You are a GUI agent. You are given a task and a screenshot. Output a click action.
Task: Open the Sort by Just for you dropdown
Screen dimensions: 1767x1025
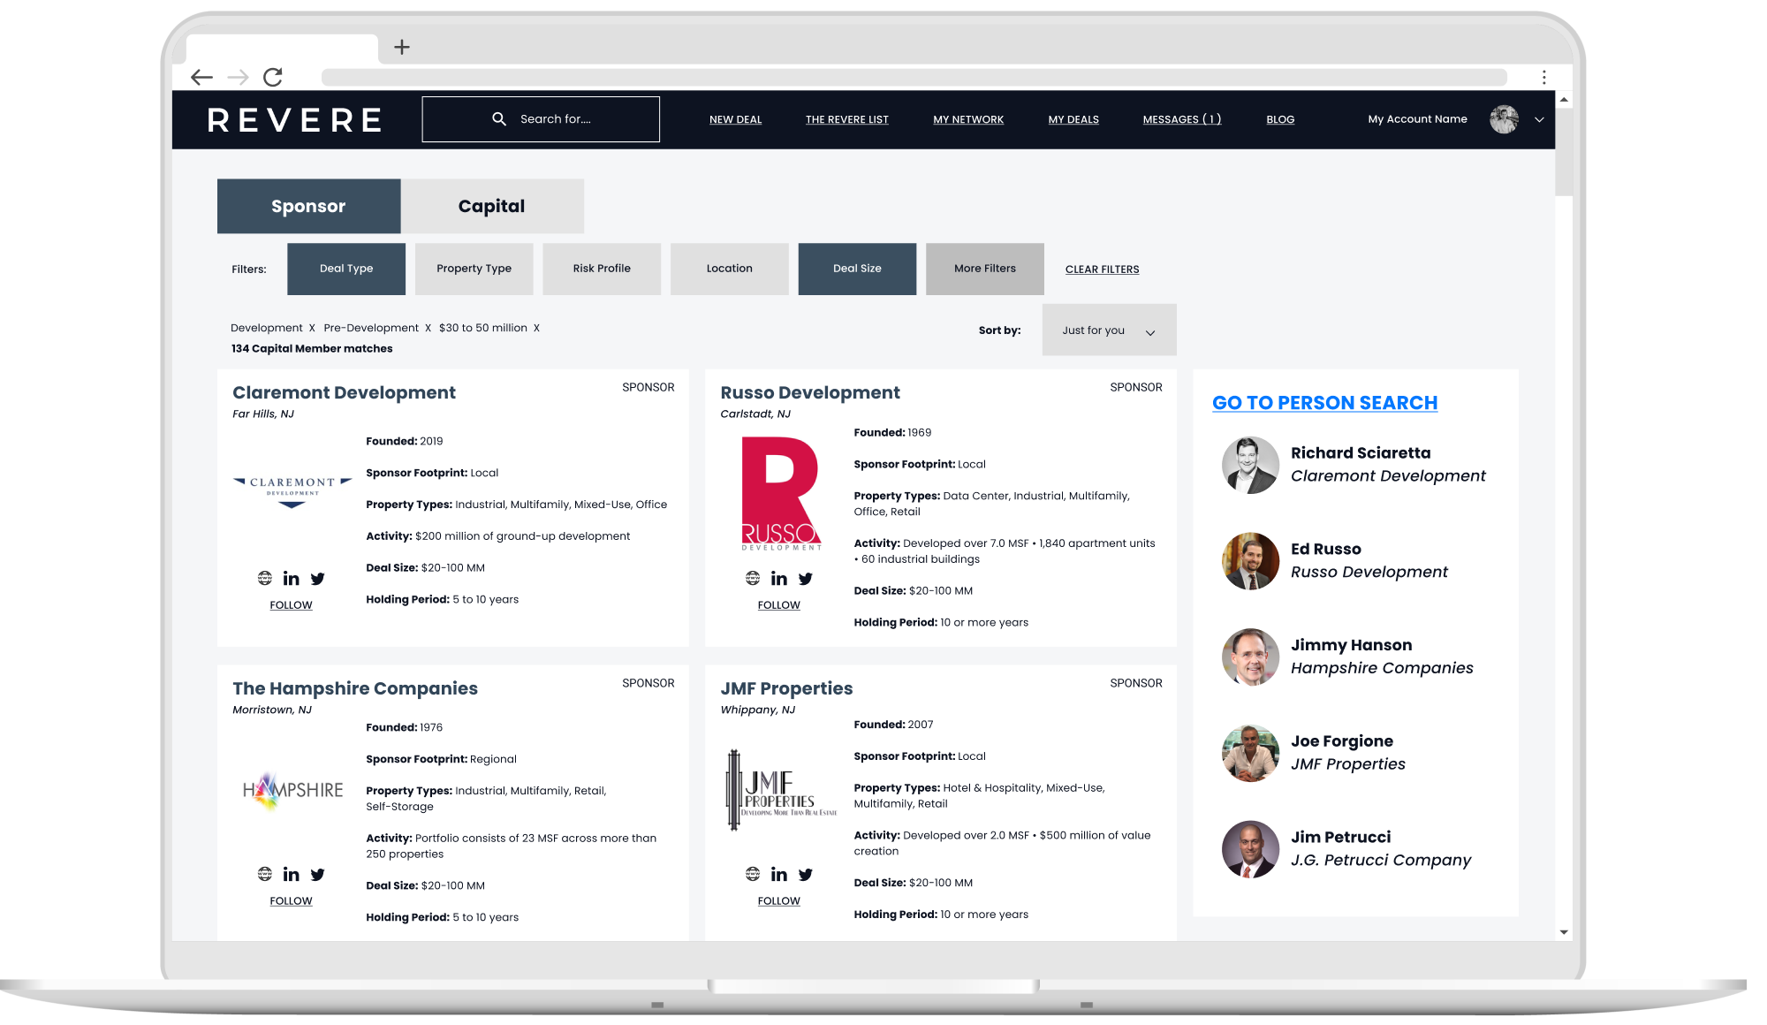coord(1109,330)
